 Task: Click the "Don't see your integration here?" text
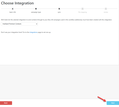pyautogui.click(x=12, y=32)
